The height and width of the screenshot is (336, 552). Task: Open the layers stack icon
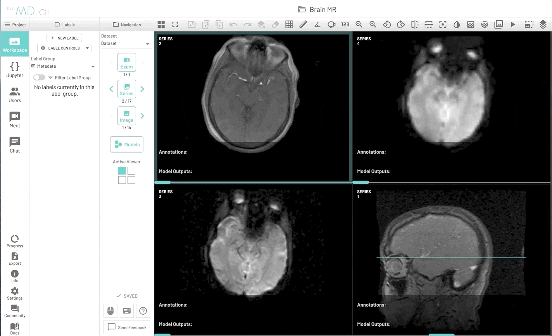(543, 24)
